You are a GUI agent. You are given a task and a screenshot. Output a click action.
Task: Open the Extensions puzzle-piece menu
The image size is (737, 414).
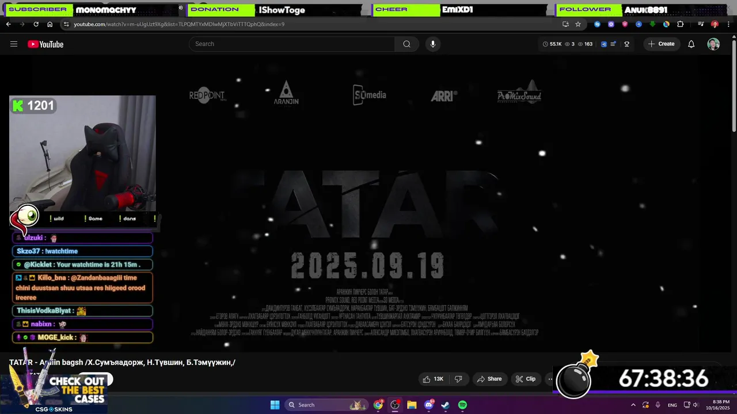click(x=680, y=24)
